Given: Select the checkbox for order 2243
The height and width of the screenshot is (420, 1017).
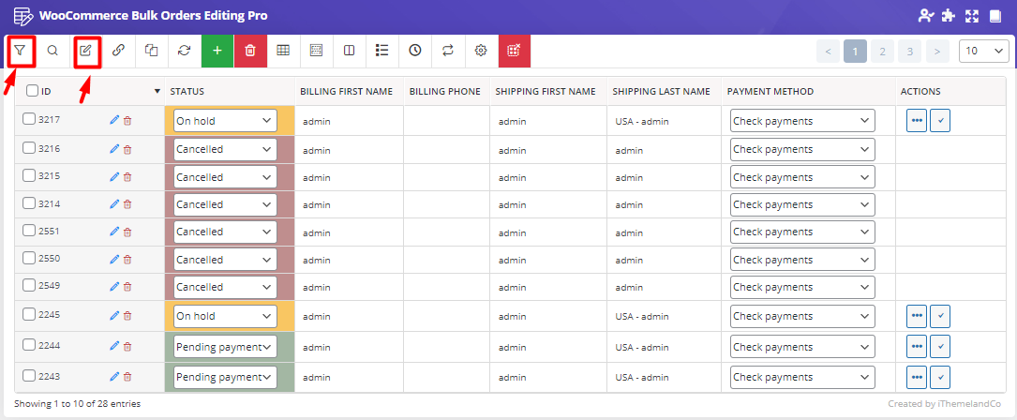Looking at the screenshot, I should (29, 375).
